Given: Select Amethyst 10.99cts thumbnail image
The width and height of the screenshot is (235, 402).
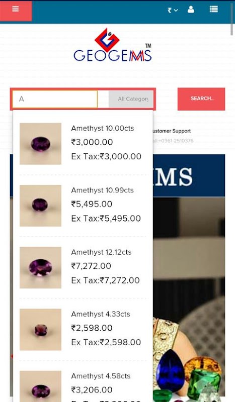Looking at the screenshot, I should pyautogui.click(x=40, y=206).
